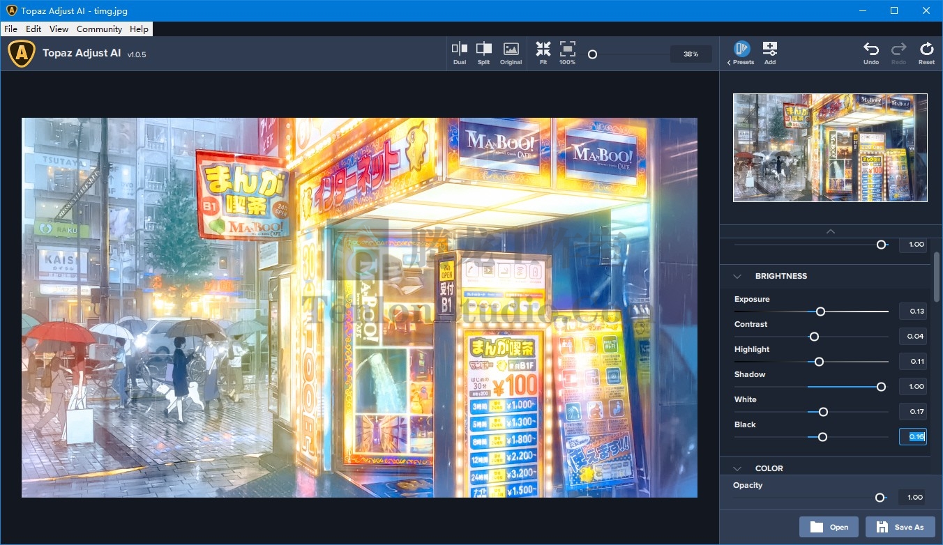This screenshot has width=943, height=545.
Task: Click the White label
Action: click(x=746, y=399)
